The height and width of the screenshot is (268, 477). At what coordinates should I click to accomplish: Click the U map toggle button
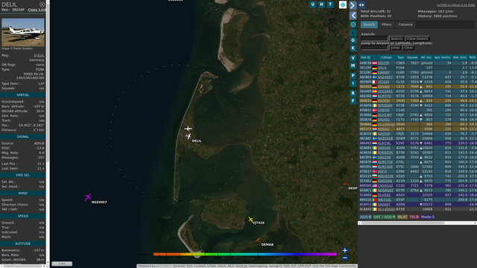pyautogui.click(x=313, y=4)
